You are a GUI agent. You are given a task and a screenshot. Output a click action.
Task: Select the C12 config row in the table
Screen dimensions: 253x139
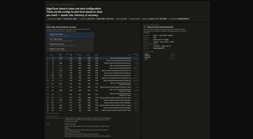coord(93,84)
